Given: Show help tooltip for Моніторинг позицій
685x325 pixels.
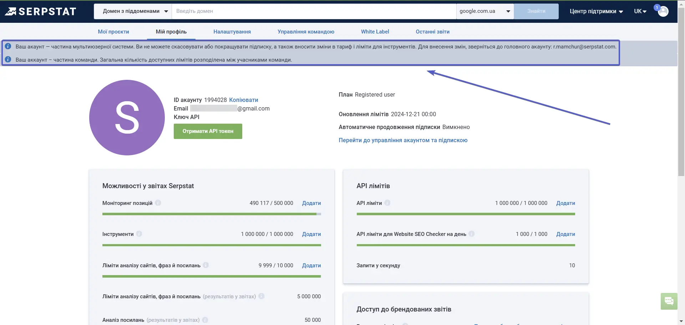Looking at the screenshot, I should [158, 203].
